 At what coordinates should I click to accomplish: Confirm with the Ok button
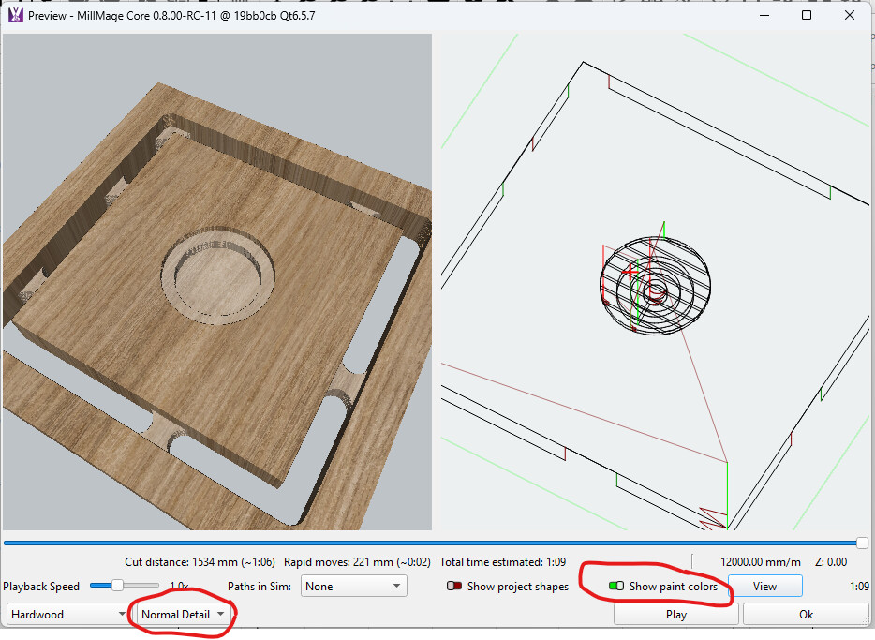(806, 615)
